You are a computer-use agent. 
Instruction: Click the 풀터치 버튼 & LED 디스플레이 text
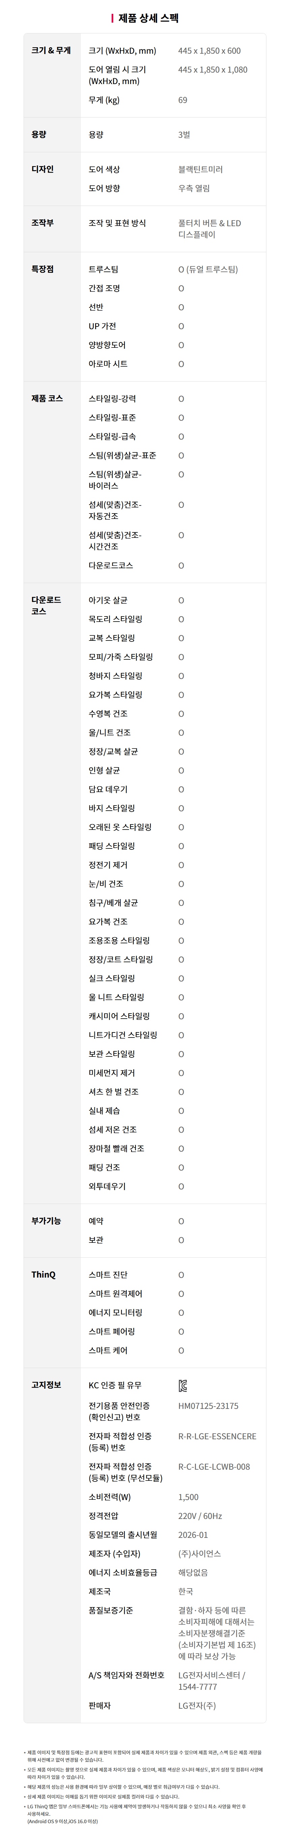(x=209, y=228)
